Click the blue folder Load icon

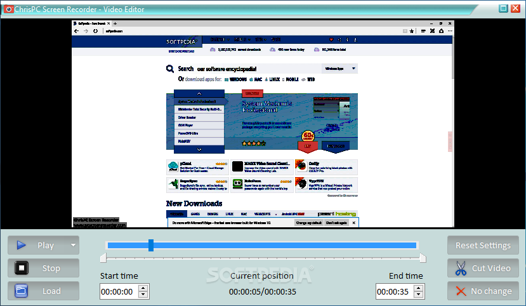pyautogui.click(x=21, y=291)
